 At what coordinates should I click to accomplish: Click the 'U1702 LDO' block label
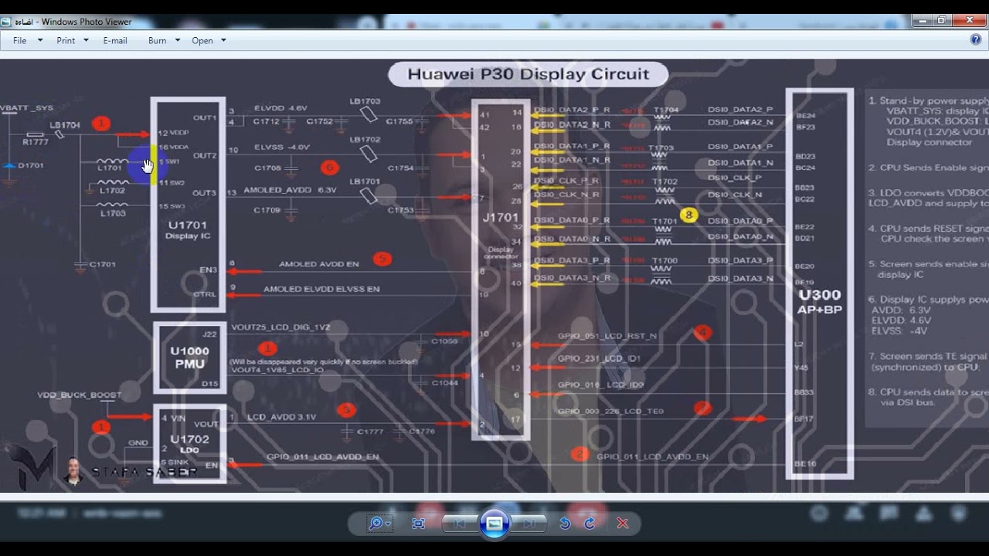click(x=189, y=443)
